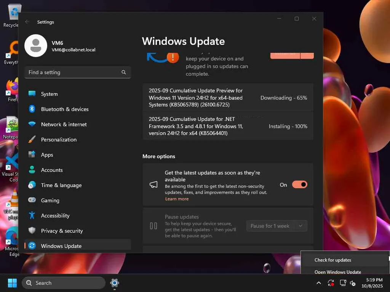
Task: Open the Notepad++ desktop shortcut
Action: (10, 128)
